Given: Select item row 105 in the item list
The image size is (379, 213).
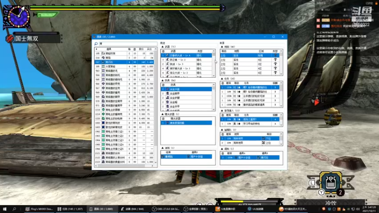Looking at the screenshot, I should coord(124,53).
